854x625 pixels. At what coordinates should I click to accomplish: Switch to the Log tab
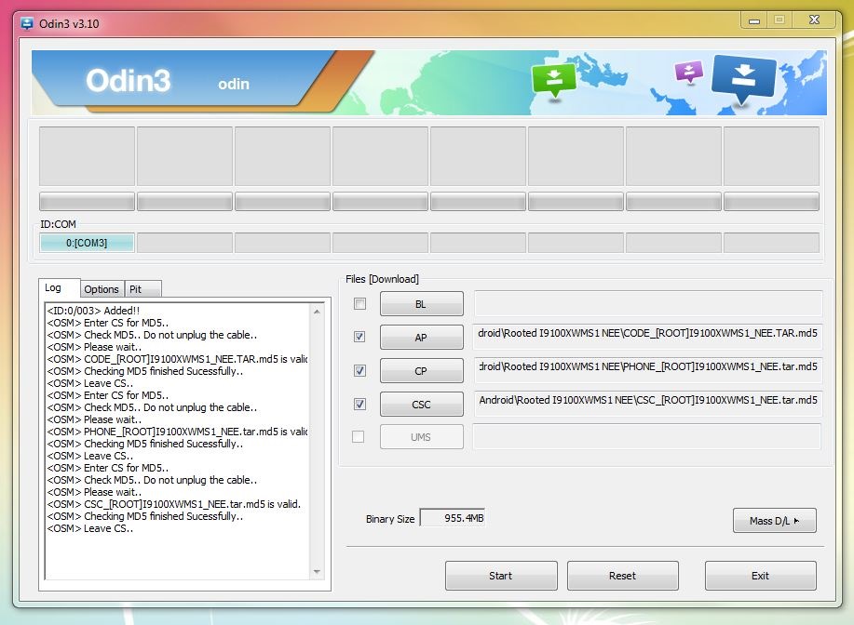(60, 287)
